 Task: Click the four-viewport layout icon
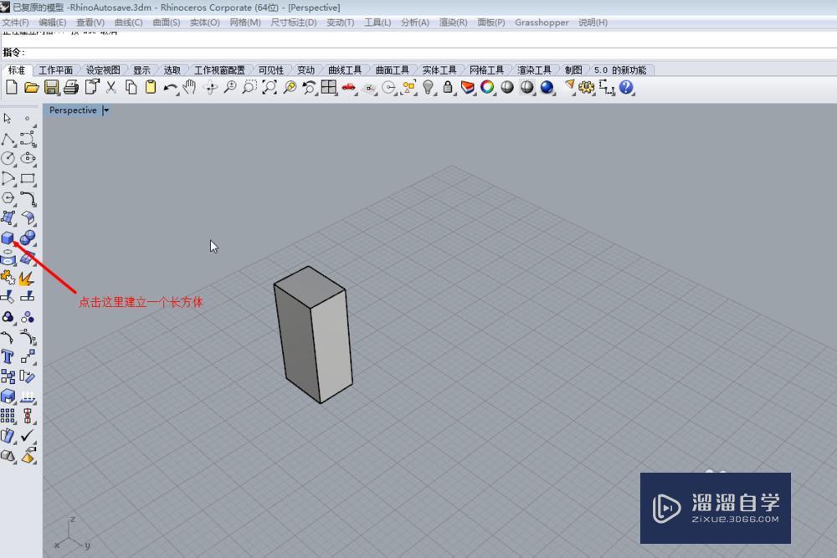tap(329, 88)
